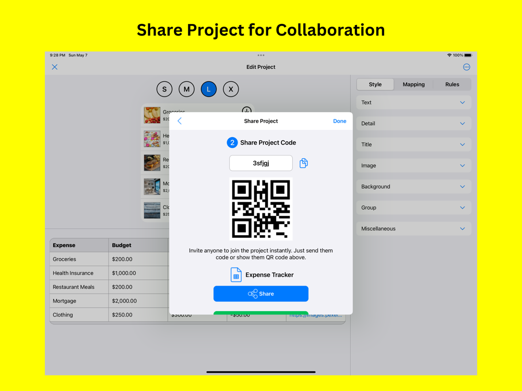The image size is (522, 391).
Task: Expand the Group section
Action: [x=413, y=207]
